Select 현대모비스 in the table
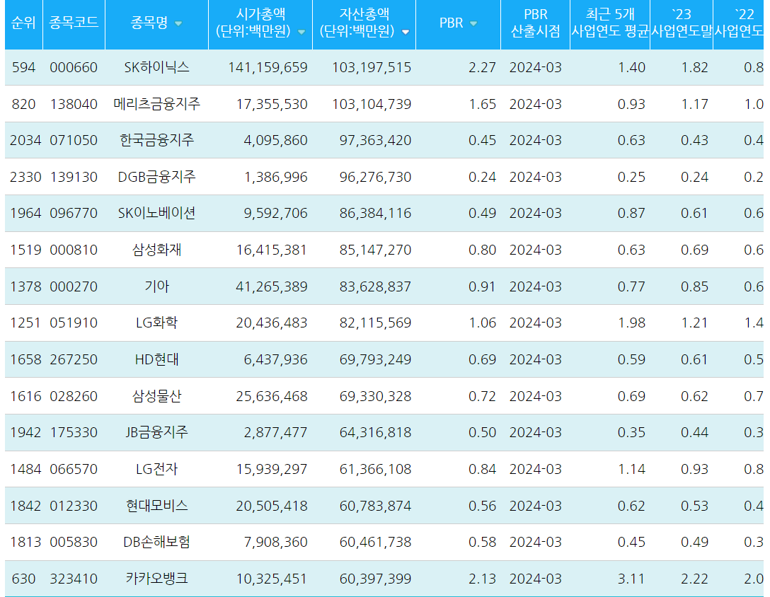Screen dimensions: 770x597 [x=156, y=506]
